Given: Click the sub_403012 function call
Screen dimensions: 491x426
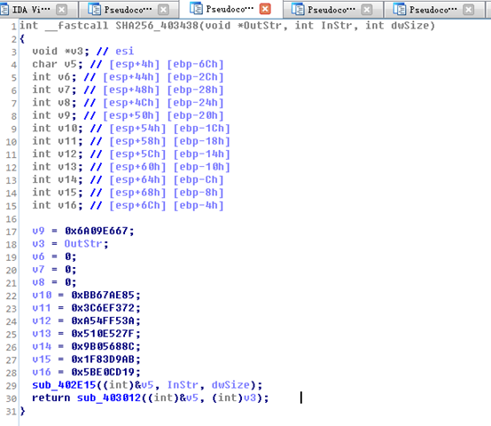Looking at the screenshot, I should (x=109, y=398).
